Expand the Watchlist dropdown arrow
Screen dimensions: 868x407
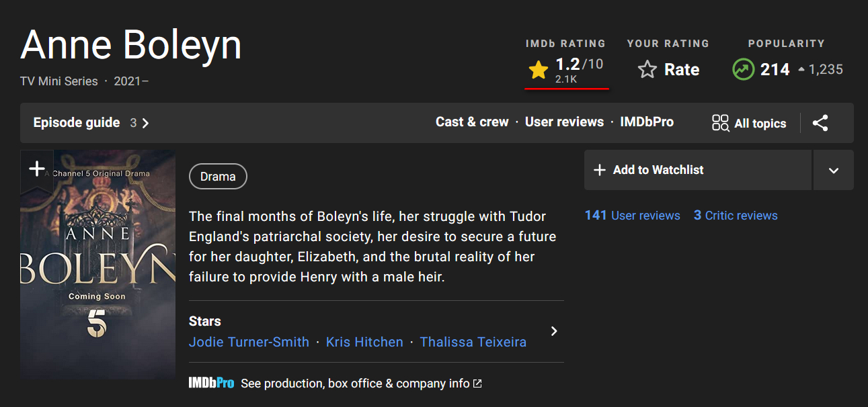pyautogui.click(x=833, y=171)
